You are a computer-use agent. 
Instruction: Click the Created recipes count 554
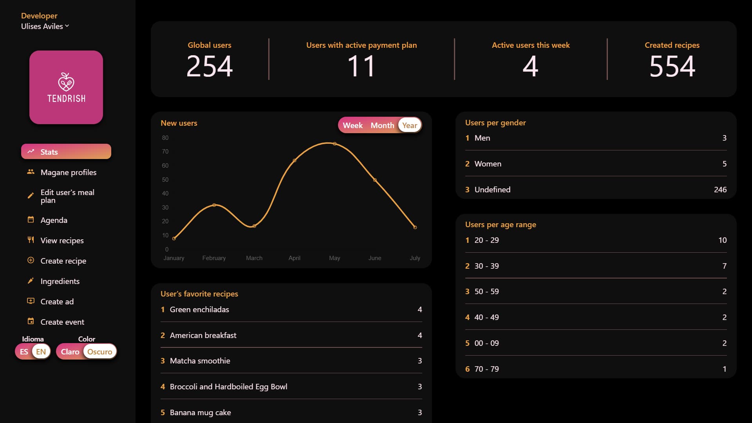[672, 66]
